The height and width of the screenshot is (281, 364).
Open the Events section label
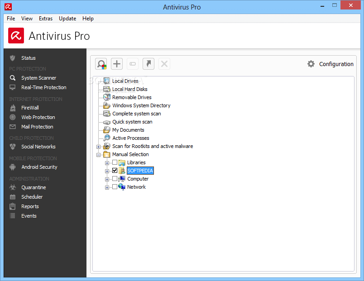pyautogui.click(x=29, y=216)
